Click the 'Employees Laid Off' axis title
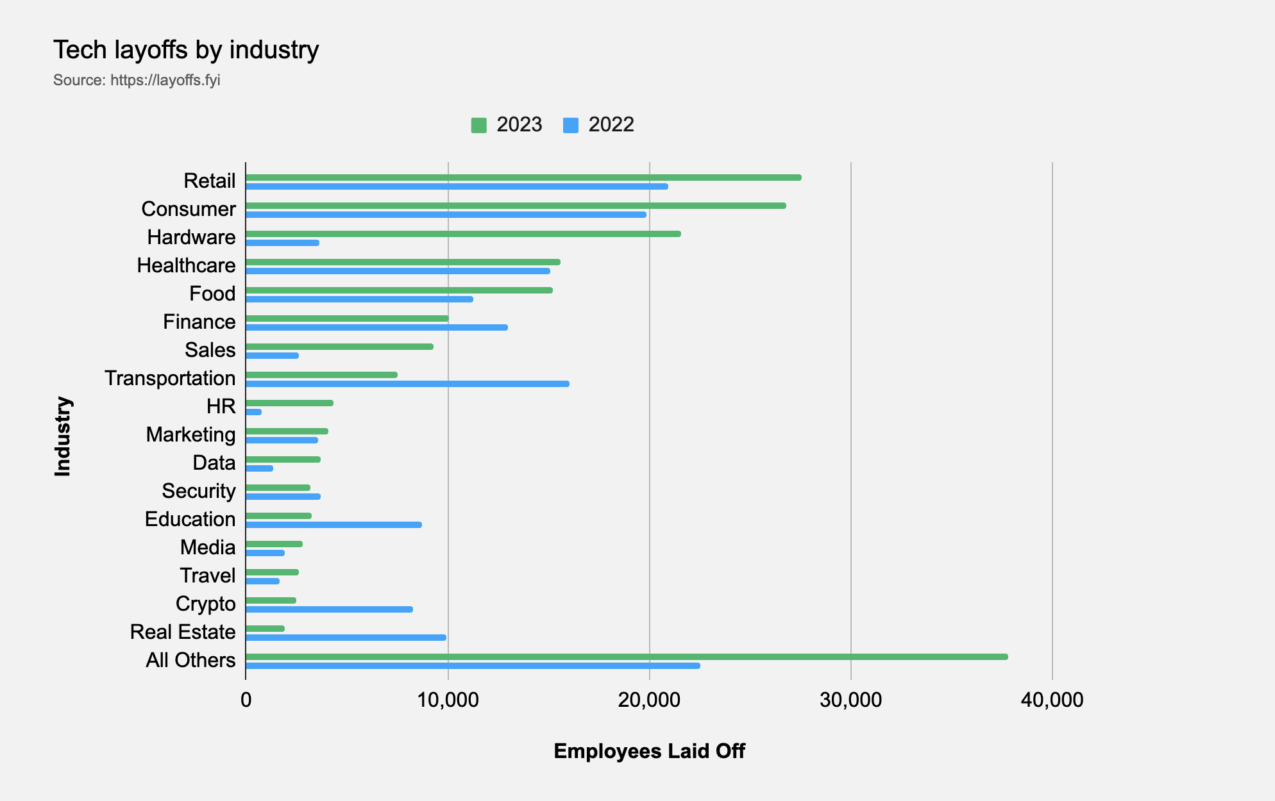This screenshot has height=801, width=1275. click(648, 751)
